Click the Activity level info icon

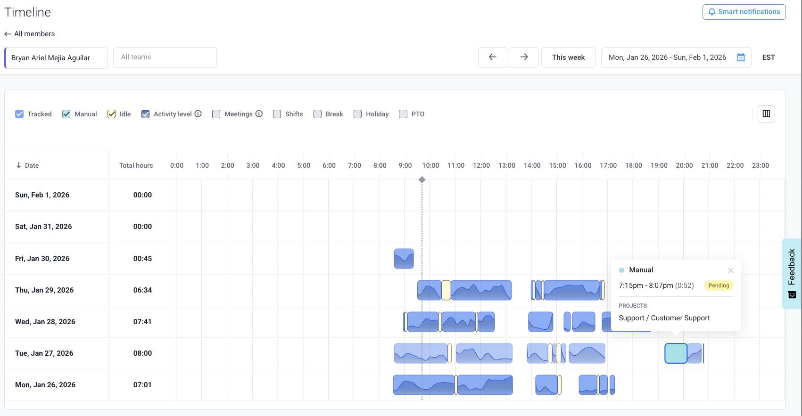click(198, 114)
